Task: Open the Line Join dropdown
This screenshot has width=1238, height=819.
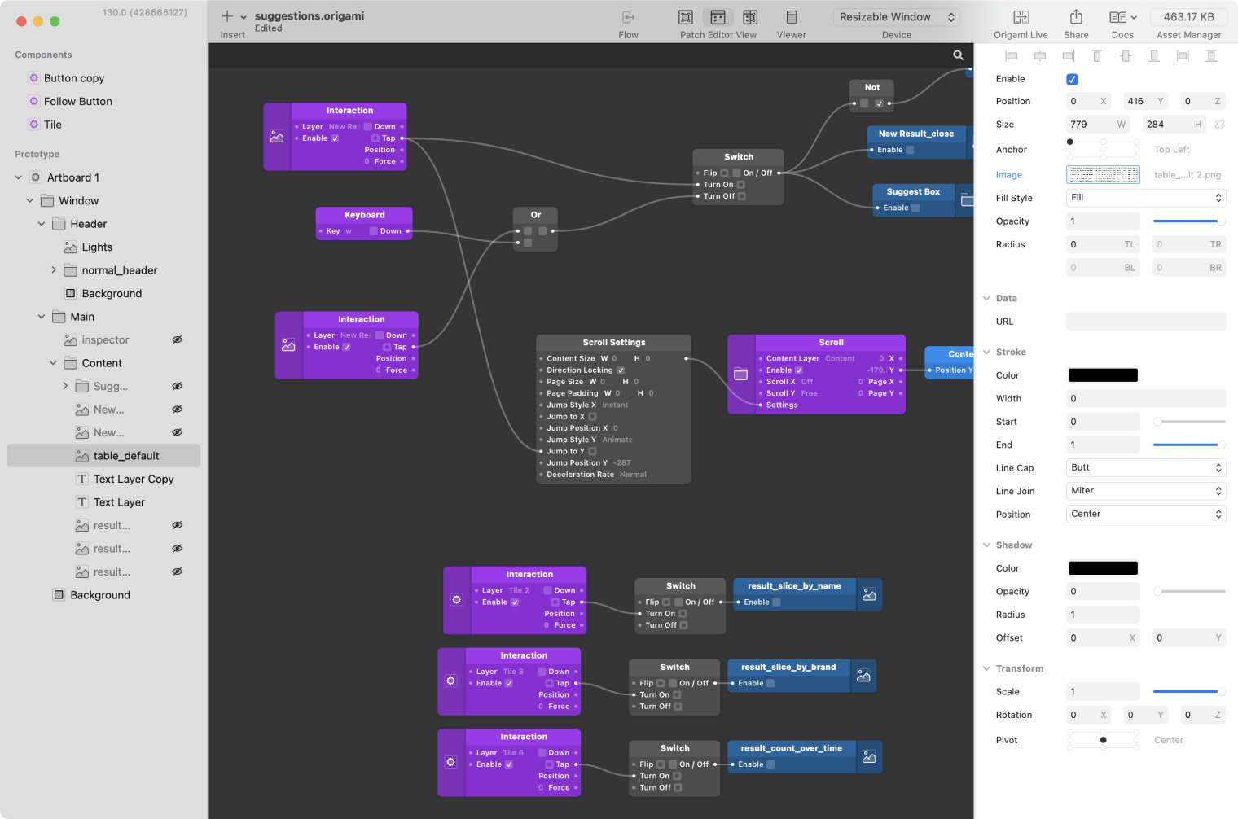Action: pyautogui.click(x=1146, y=491)
